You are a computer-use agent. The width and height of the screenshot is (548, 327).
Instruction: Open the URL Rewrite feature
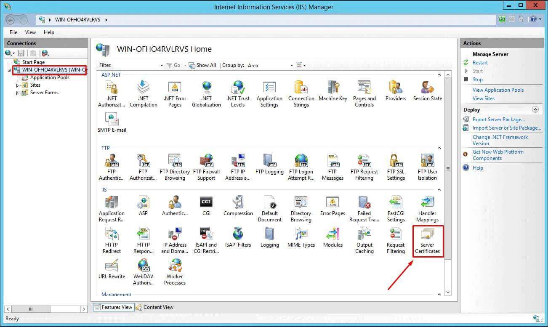(x=112, y=269)
